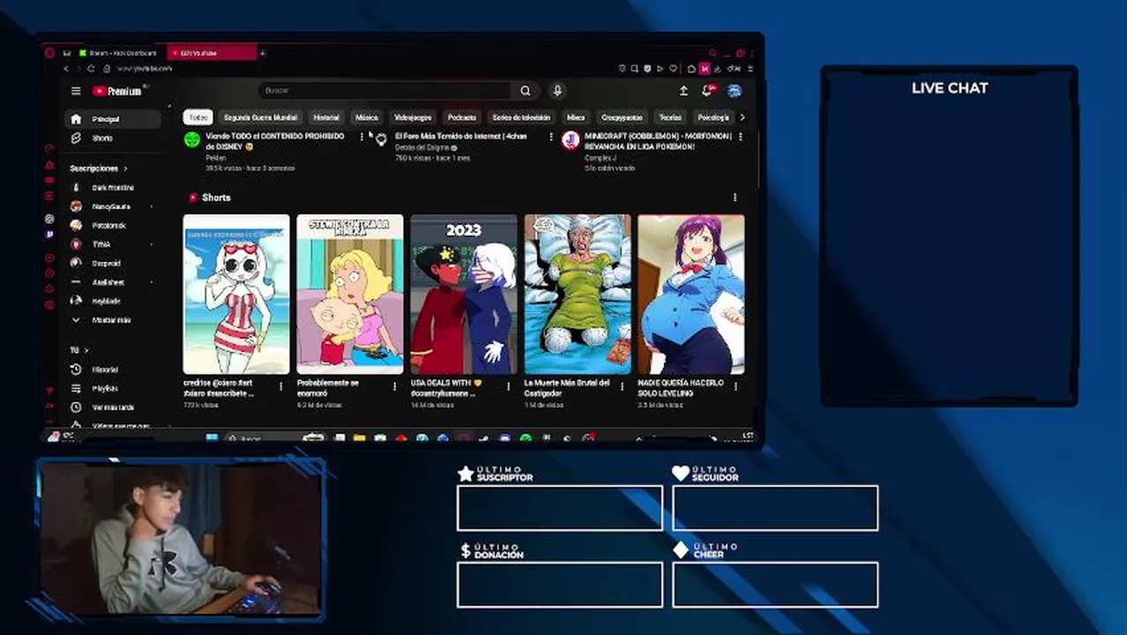Click Complex J channel avatar
Image resolution: width=1127 pixels, height=635 pixels.
click(571, 139)
